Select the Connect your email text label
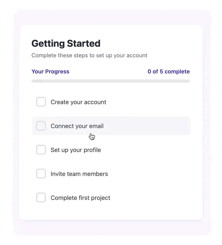 point(77,126)
